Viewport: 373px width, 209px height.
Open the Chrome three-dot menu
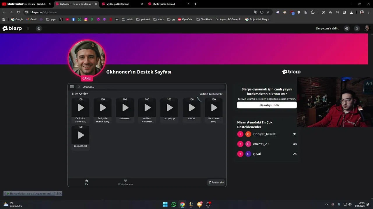point(369,12)
